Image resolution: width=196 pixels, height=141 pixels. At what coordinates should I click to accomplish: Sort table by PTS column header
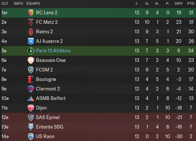pos(190,4)
